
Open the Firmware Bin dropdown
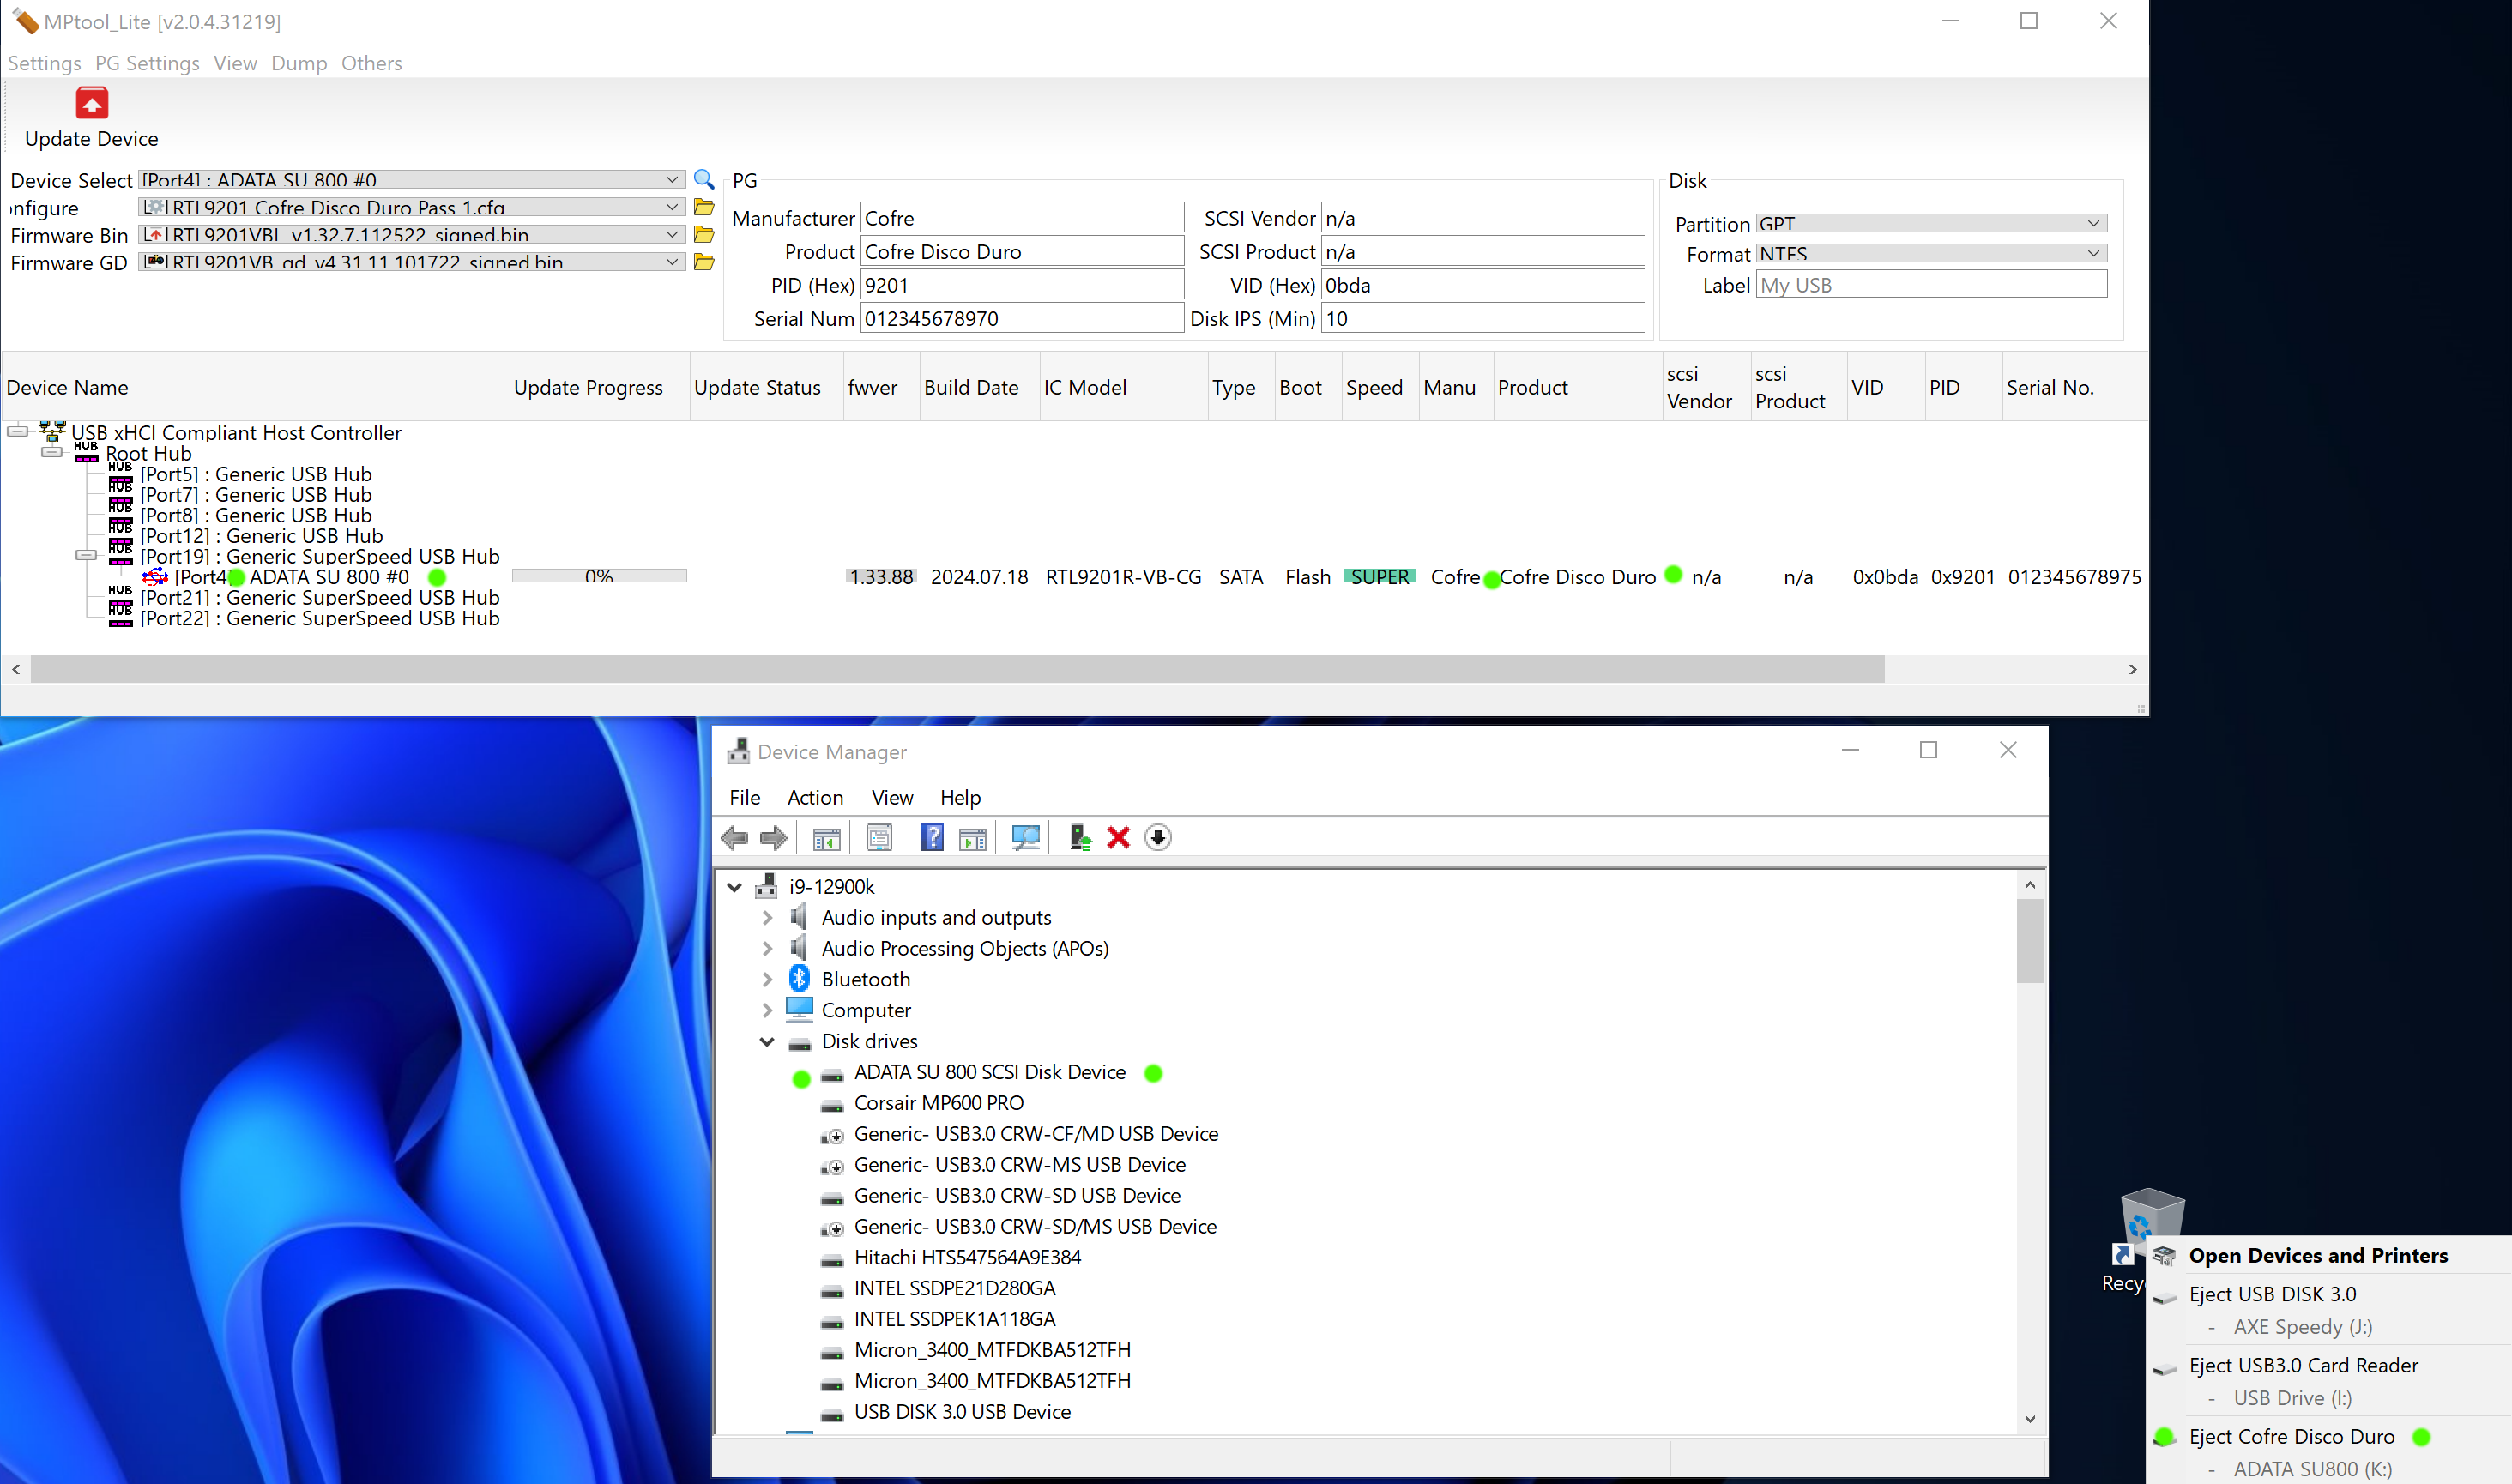(672, 234)
